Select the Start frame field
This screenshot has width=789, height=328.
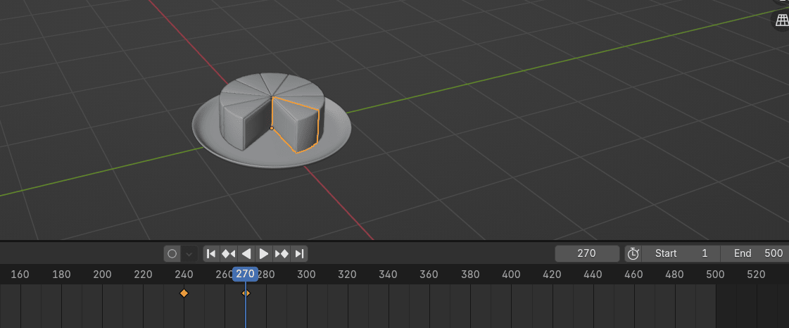681,253
